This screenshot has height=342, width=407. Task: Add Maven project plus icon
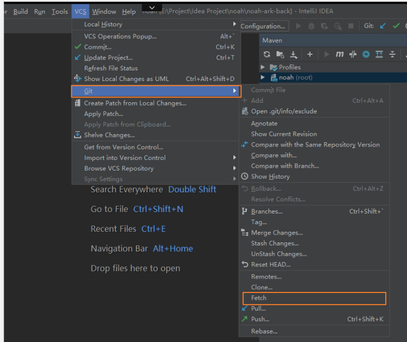(310, 54)
